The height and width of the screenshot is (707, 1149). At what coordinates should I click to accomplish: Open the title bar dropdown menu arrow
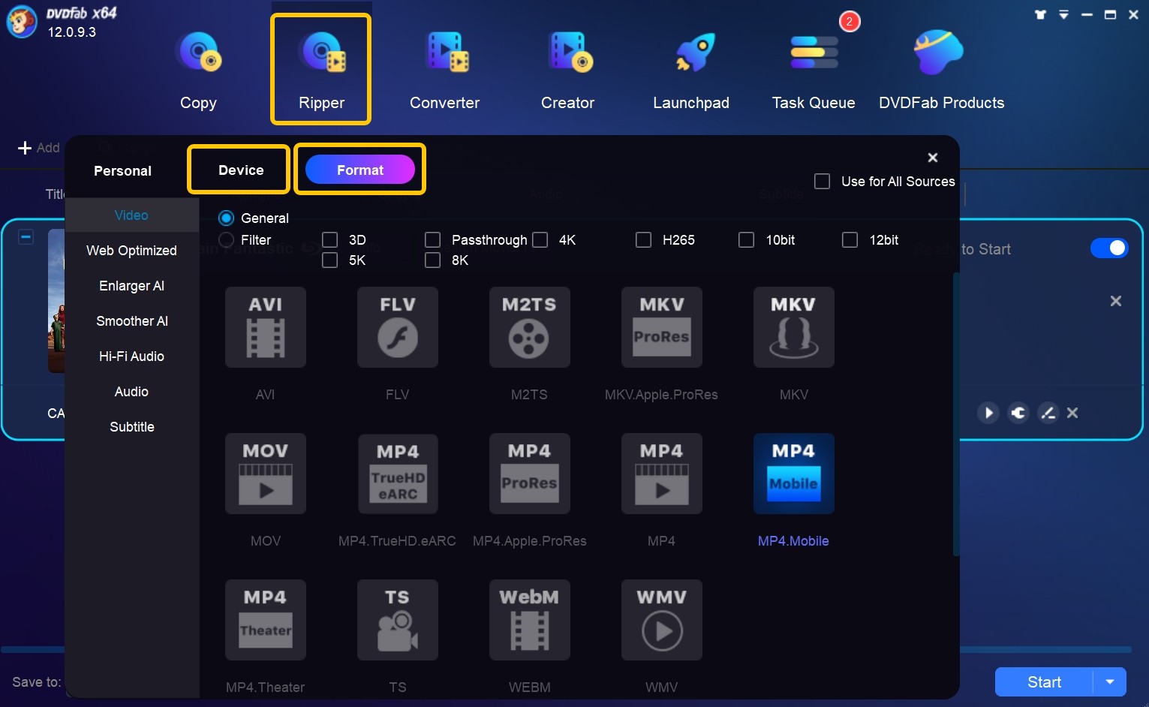click(1063, 14)
